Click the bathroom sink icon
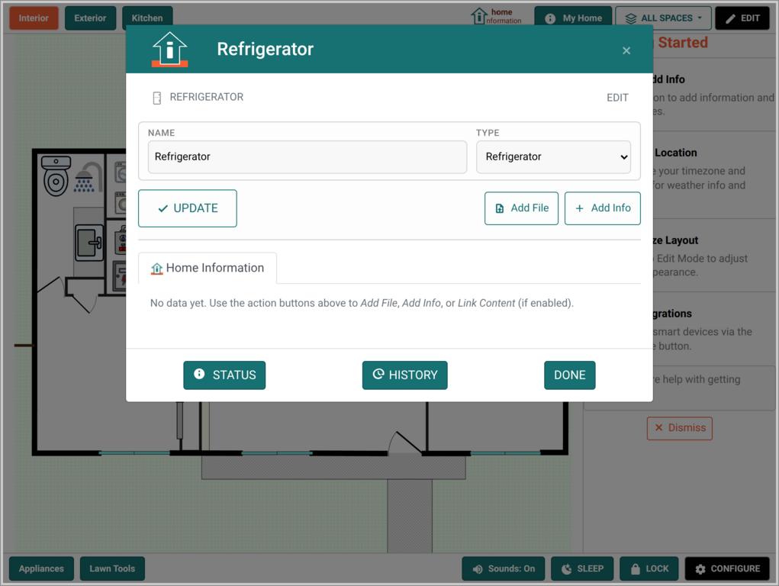Viewport: 779px width, 586px height. [89, 243]
